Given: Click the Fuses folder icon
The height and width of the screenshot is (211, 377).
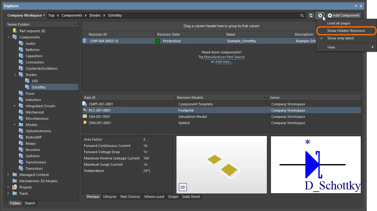Looking at the screenshot, I should click(21, 93).
